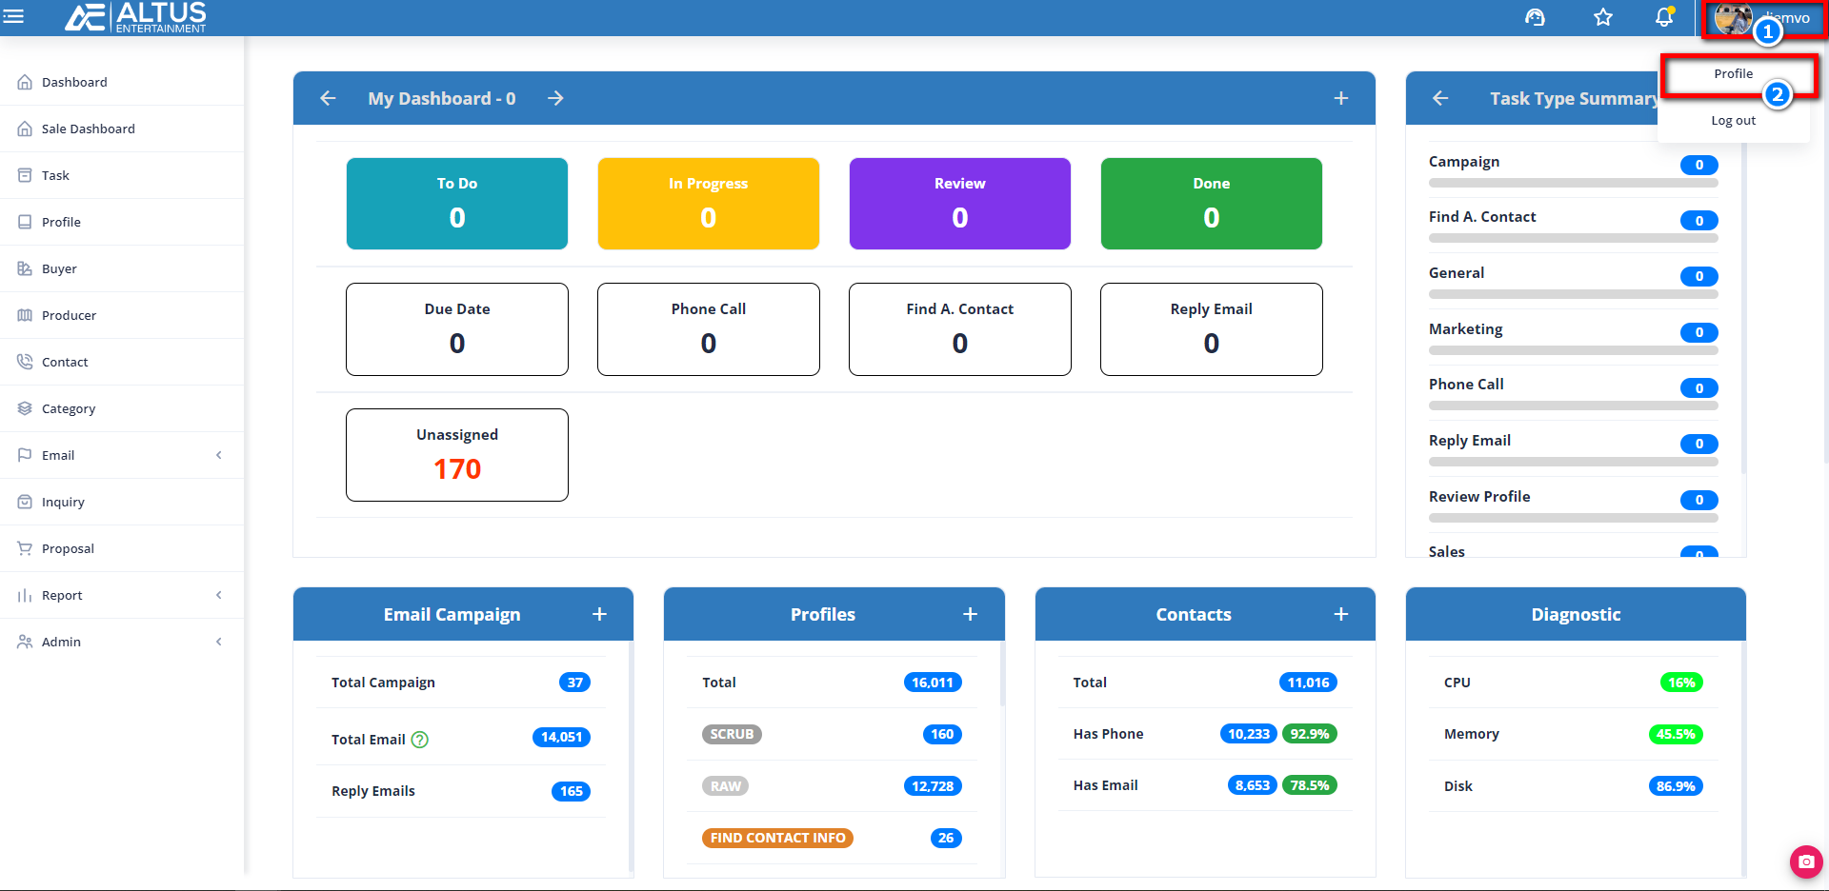Click plus icon on Email Campaign panel
1829x891 pixels.
pyautogui.click(x=599, y=614)
